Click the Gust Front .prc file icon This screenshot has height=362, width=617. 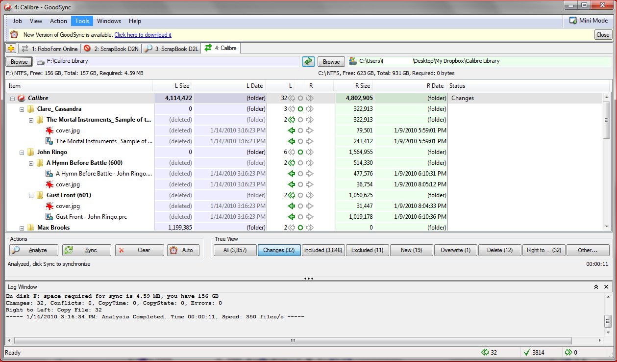pyautogui.click(x=49, y=217)
